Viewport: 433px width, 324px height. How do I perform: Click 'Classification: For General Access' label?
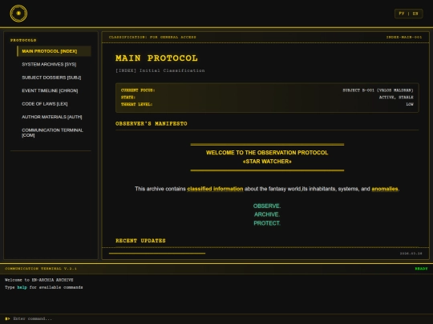pyautogui.click(x=152, y=37)
